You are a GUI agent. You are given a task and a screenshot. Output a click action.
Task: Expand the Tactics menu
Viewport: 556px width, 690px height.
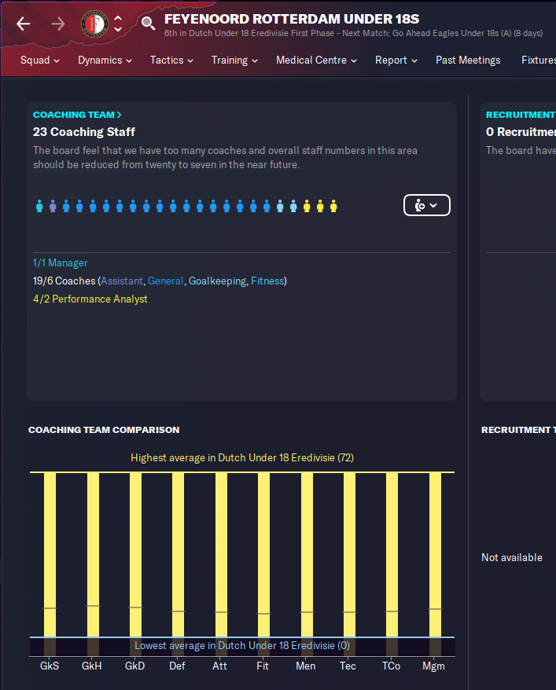click(171, 61)
